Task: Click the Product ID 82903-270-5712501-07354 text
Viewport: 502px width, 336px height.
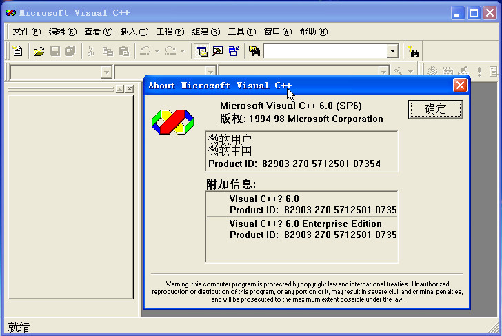Action: 294,164
